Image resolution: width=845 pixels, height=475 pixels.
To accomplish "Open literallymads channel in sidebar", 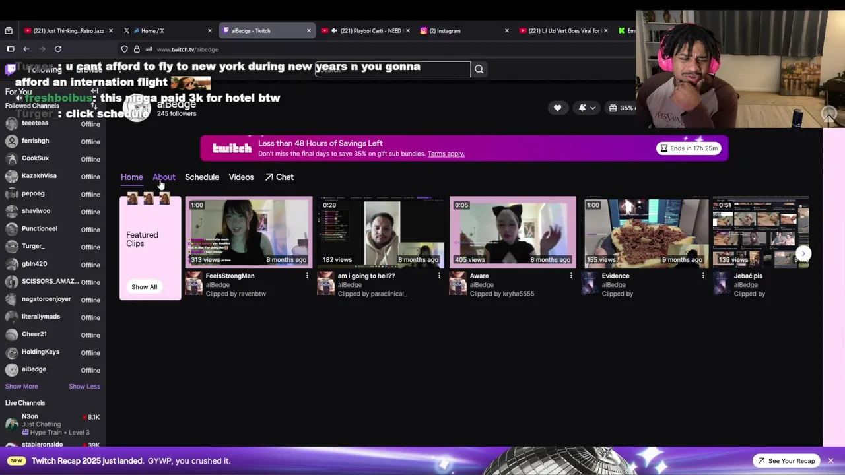I will [53, 317].
